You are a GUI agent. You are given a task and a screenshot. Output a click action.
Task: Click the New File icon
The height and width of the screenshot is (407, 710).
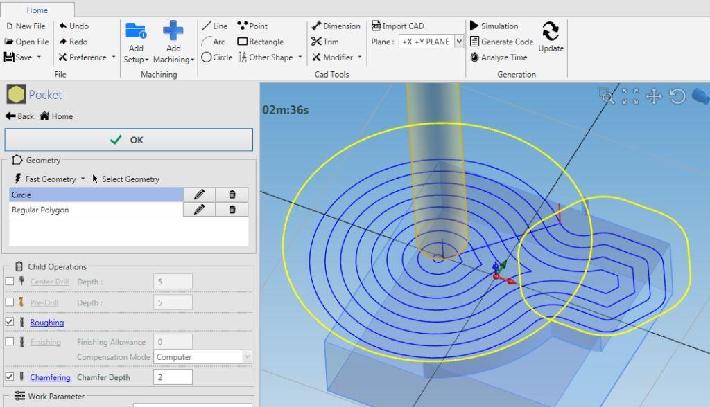[9, 26]
